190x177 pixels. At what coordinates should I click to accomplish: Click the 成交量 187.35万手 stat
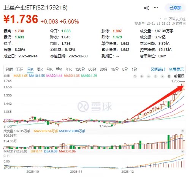157,31
